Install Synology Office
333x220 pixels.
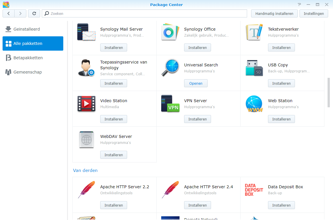tap(198, 47)
